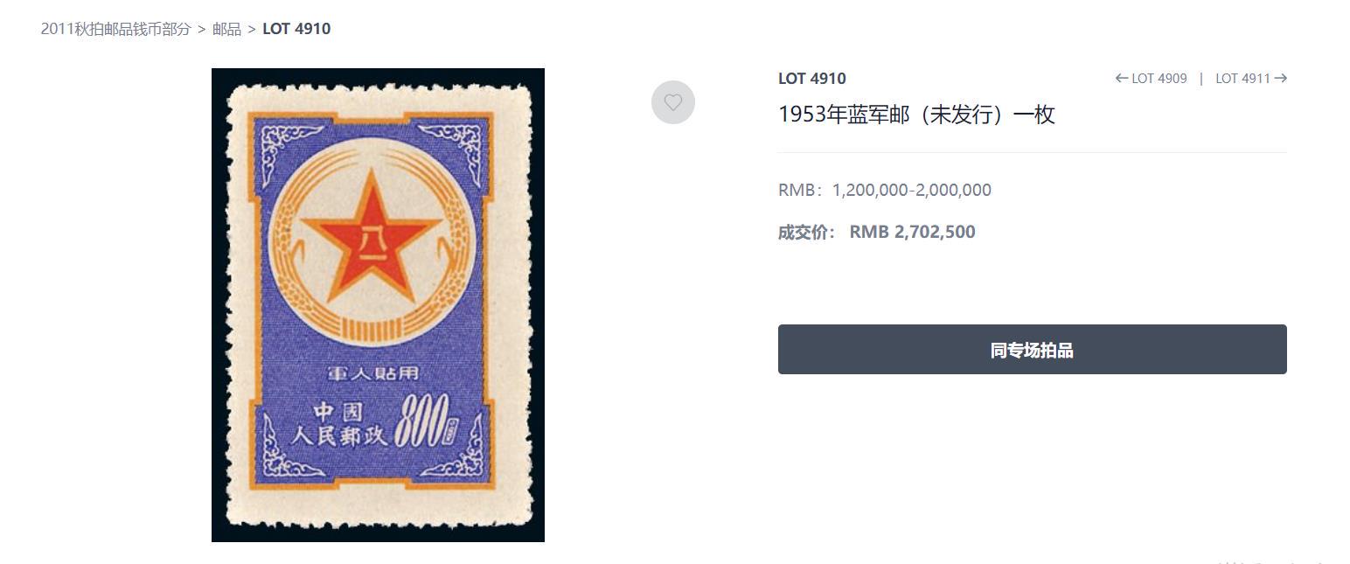Navigate to 邮品 breadcrumb category
Screen dimensions: 1350x564
pyautogui.click(x=226, y=29)
